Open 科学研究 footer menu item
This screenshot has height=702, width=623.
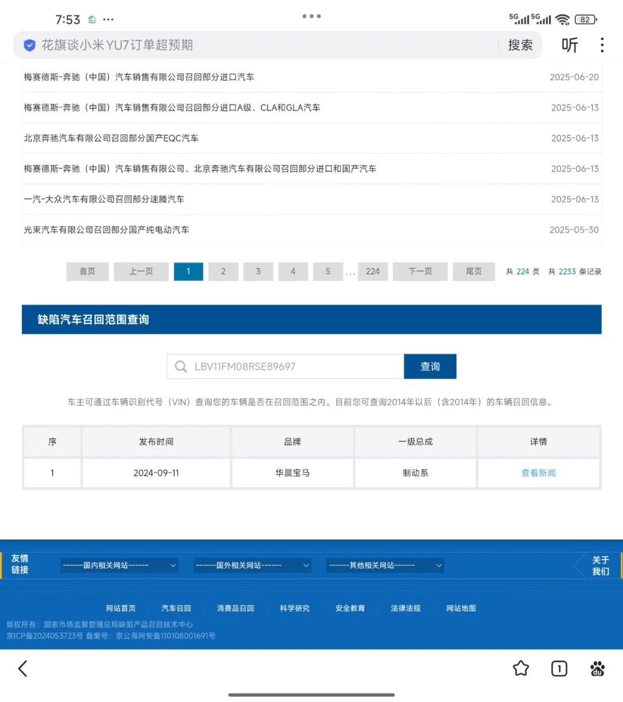tap(295, 608)
